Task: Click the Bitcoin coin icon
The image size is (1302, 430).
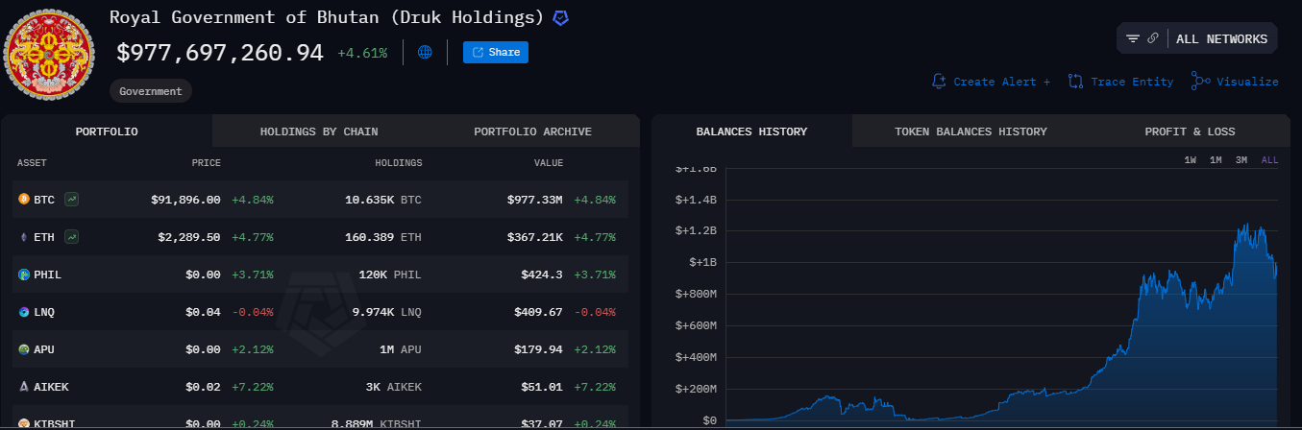Action: click(x=24, y=200)
